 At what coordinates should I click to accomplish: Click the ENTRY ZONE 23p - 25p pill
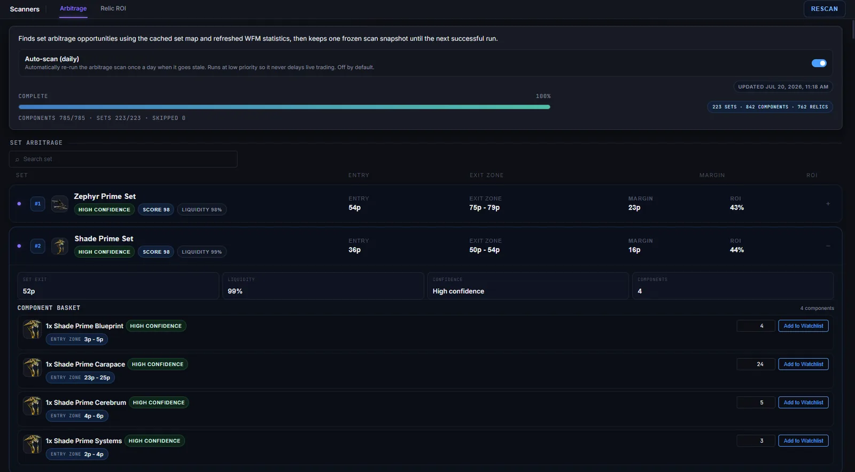coord(80,377)
